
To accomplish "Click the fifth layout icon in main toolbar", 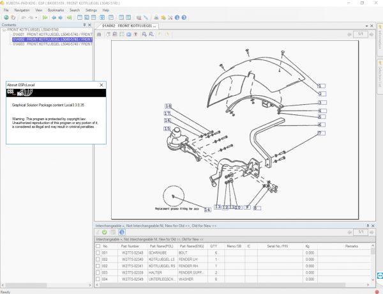I will (111, 17).
